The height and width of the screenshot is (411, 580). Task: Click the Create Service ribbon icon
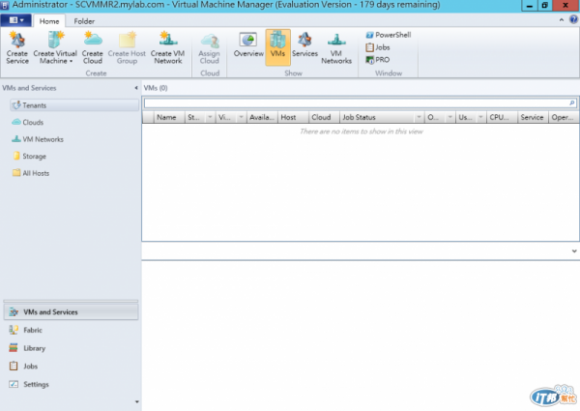17,48
